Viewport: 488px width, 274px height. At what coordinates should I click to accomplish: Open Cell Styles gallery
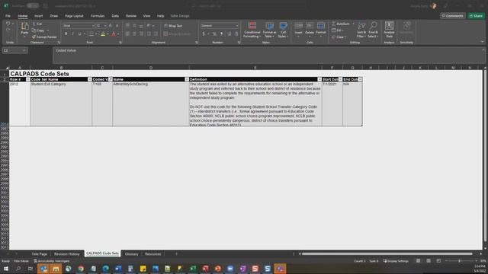pos(283,30)
